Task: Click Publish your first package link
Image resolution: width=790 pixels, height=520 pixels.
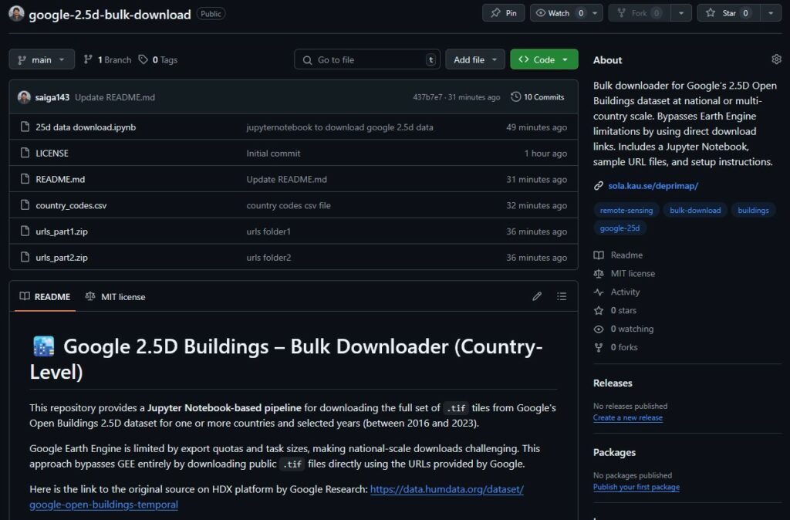Action: pos(636,487)
